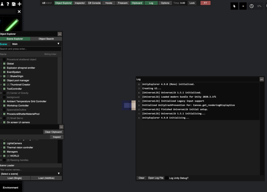Click the Clear Clipboard button
Screen dimensions: 267x192
[53, 132]
